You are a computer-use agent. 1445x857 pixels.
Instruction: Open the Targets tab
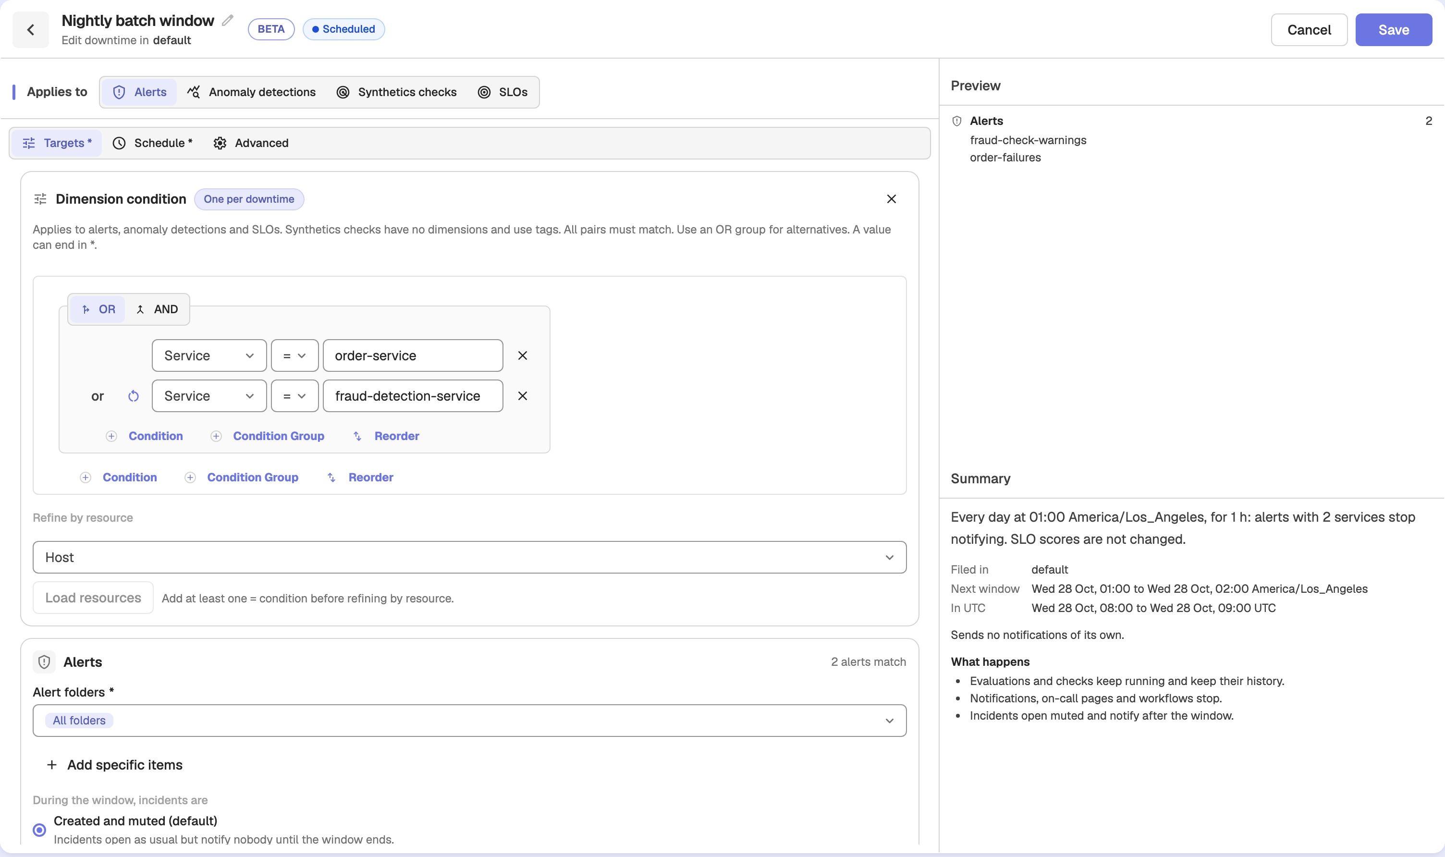(x=57, y=143)
